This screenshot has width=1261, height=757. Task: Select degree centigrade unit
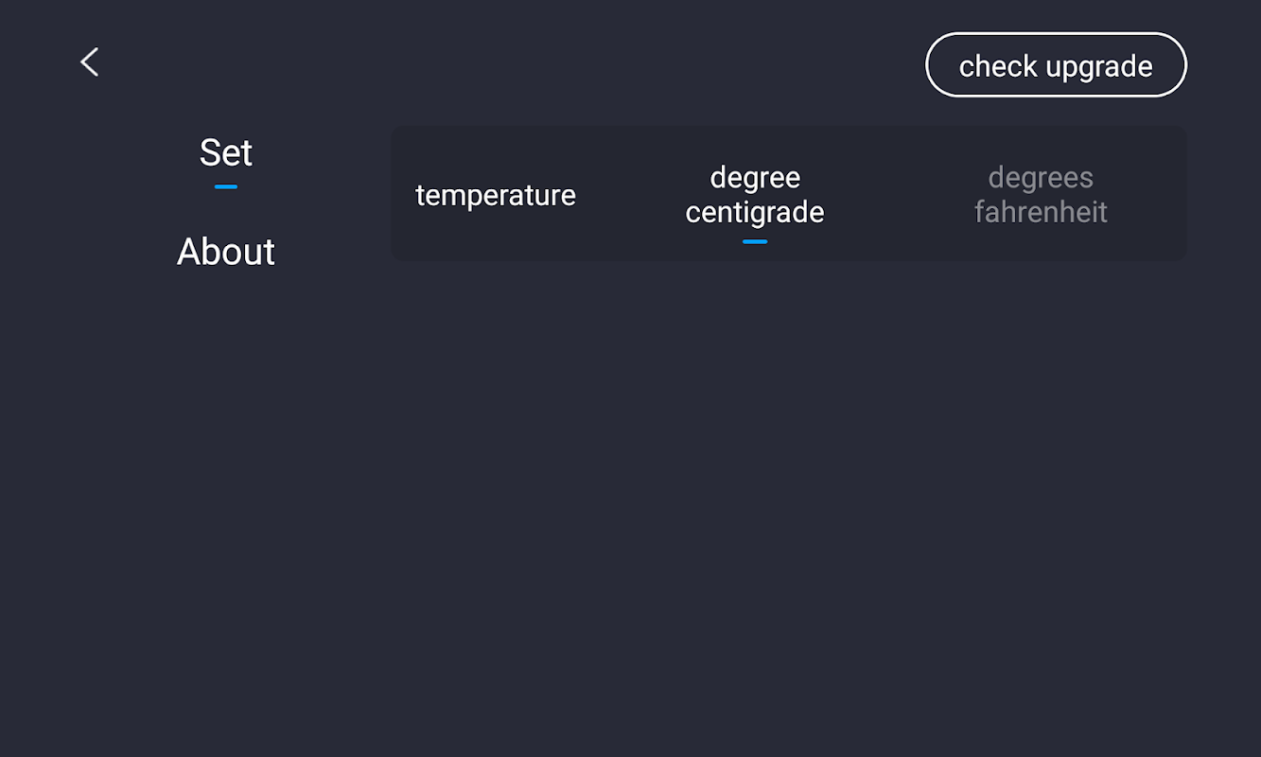pos(755,195)
